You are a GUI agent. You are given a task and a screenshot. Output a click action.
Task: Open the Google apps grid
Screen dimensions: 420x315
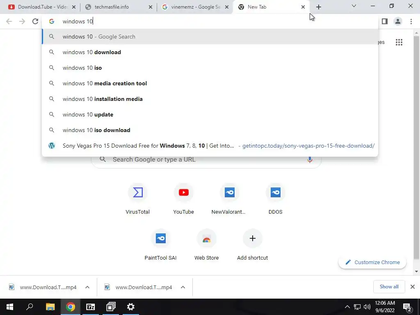pos(399,42)
